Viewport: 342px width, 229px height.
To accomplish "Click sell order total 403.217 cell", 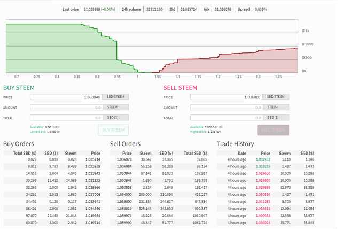I will click(200, 195).
